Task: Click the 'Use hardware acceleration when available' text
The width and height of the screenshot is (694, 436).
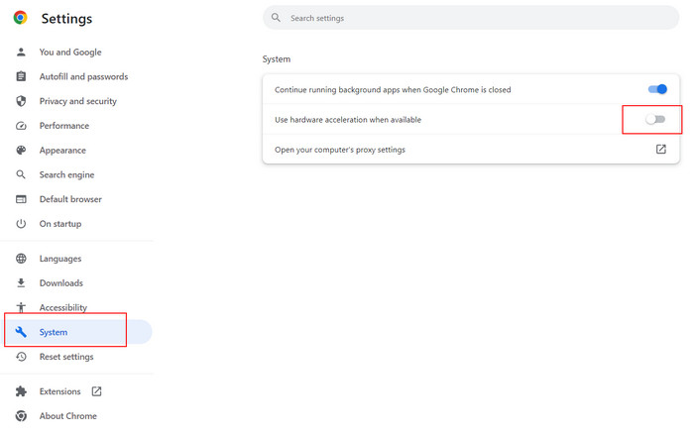Action: [x=348, y=119]
